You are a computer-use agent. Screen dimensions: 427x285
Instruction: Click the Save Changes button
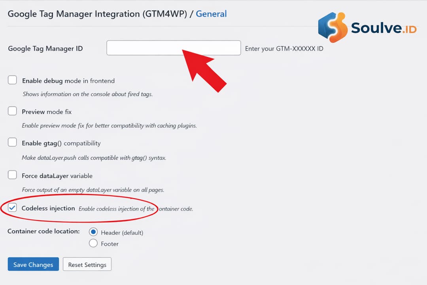tap(33, 264)
